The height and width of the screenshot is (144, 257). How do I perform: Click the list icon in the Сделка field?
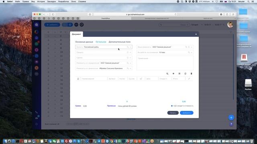click(x=128, y=58)
